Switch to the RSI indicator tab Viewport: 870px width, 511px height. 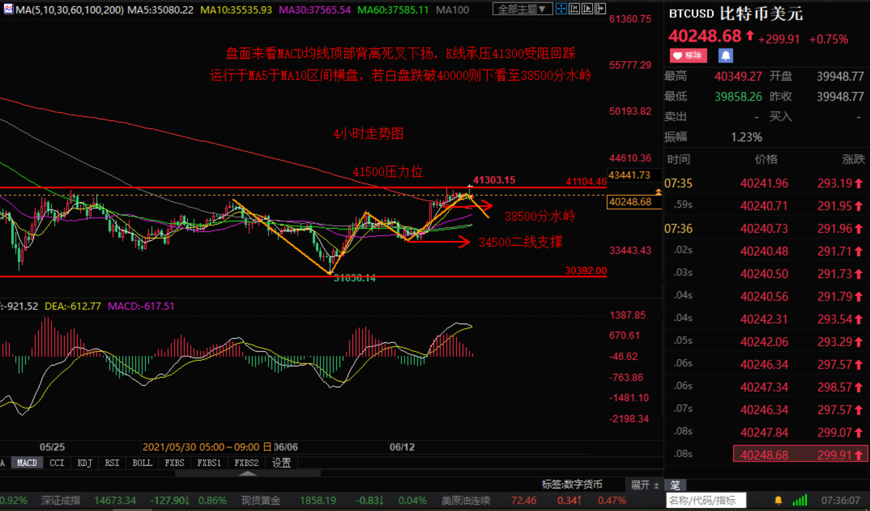click(x=112, y=463)
